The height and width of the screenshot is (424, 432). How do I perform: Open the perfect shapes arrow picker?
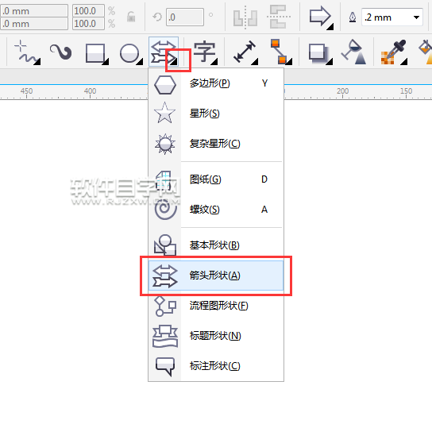click(321, 17)
